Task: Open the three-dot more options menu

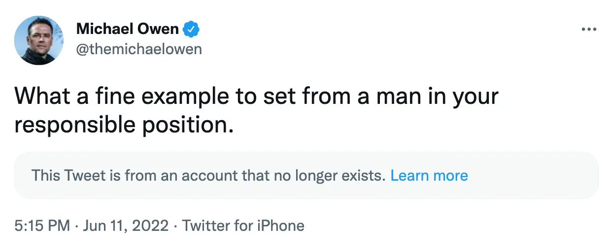Action: pyautogui.click(x=589, y=30)
